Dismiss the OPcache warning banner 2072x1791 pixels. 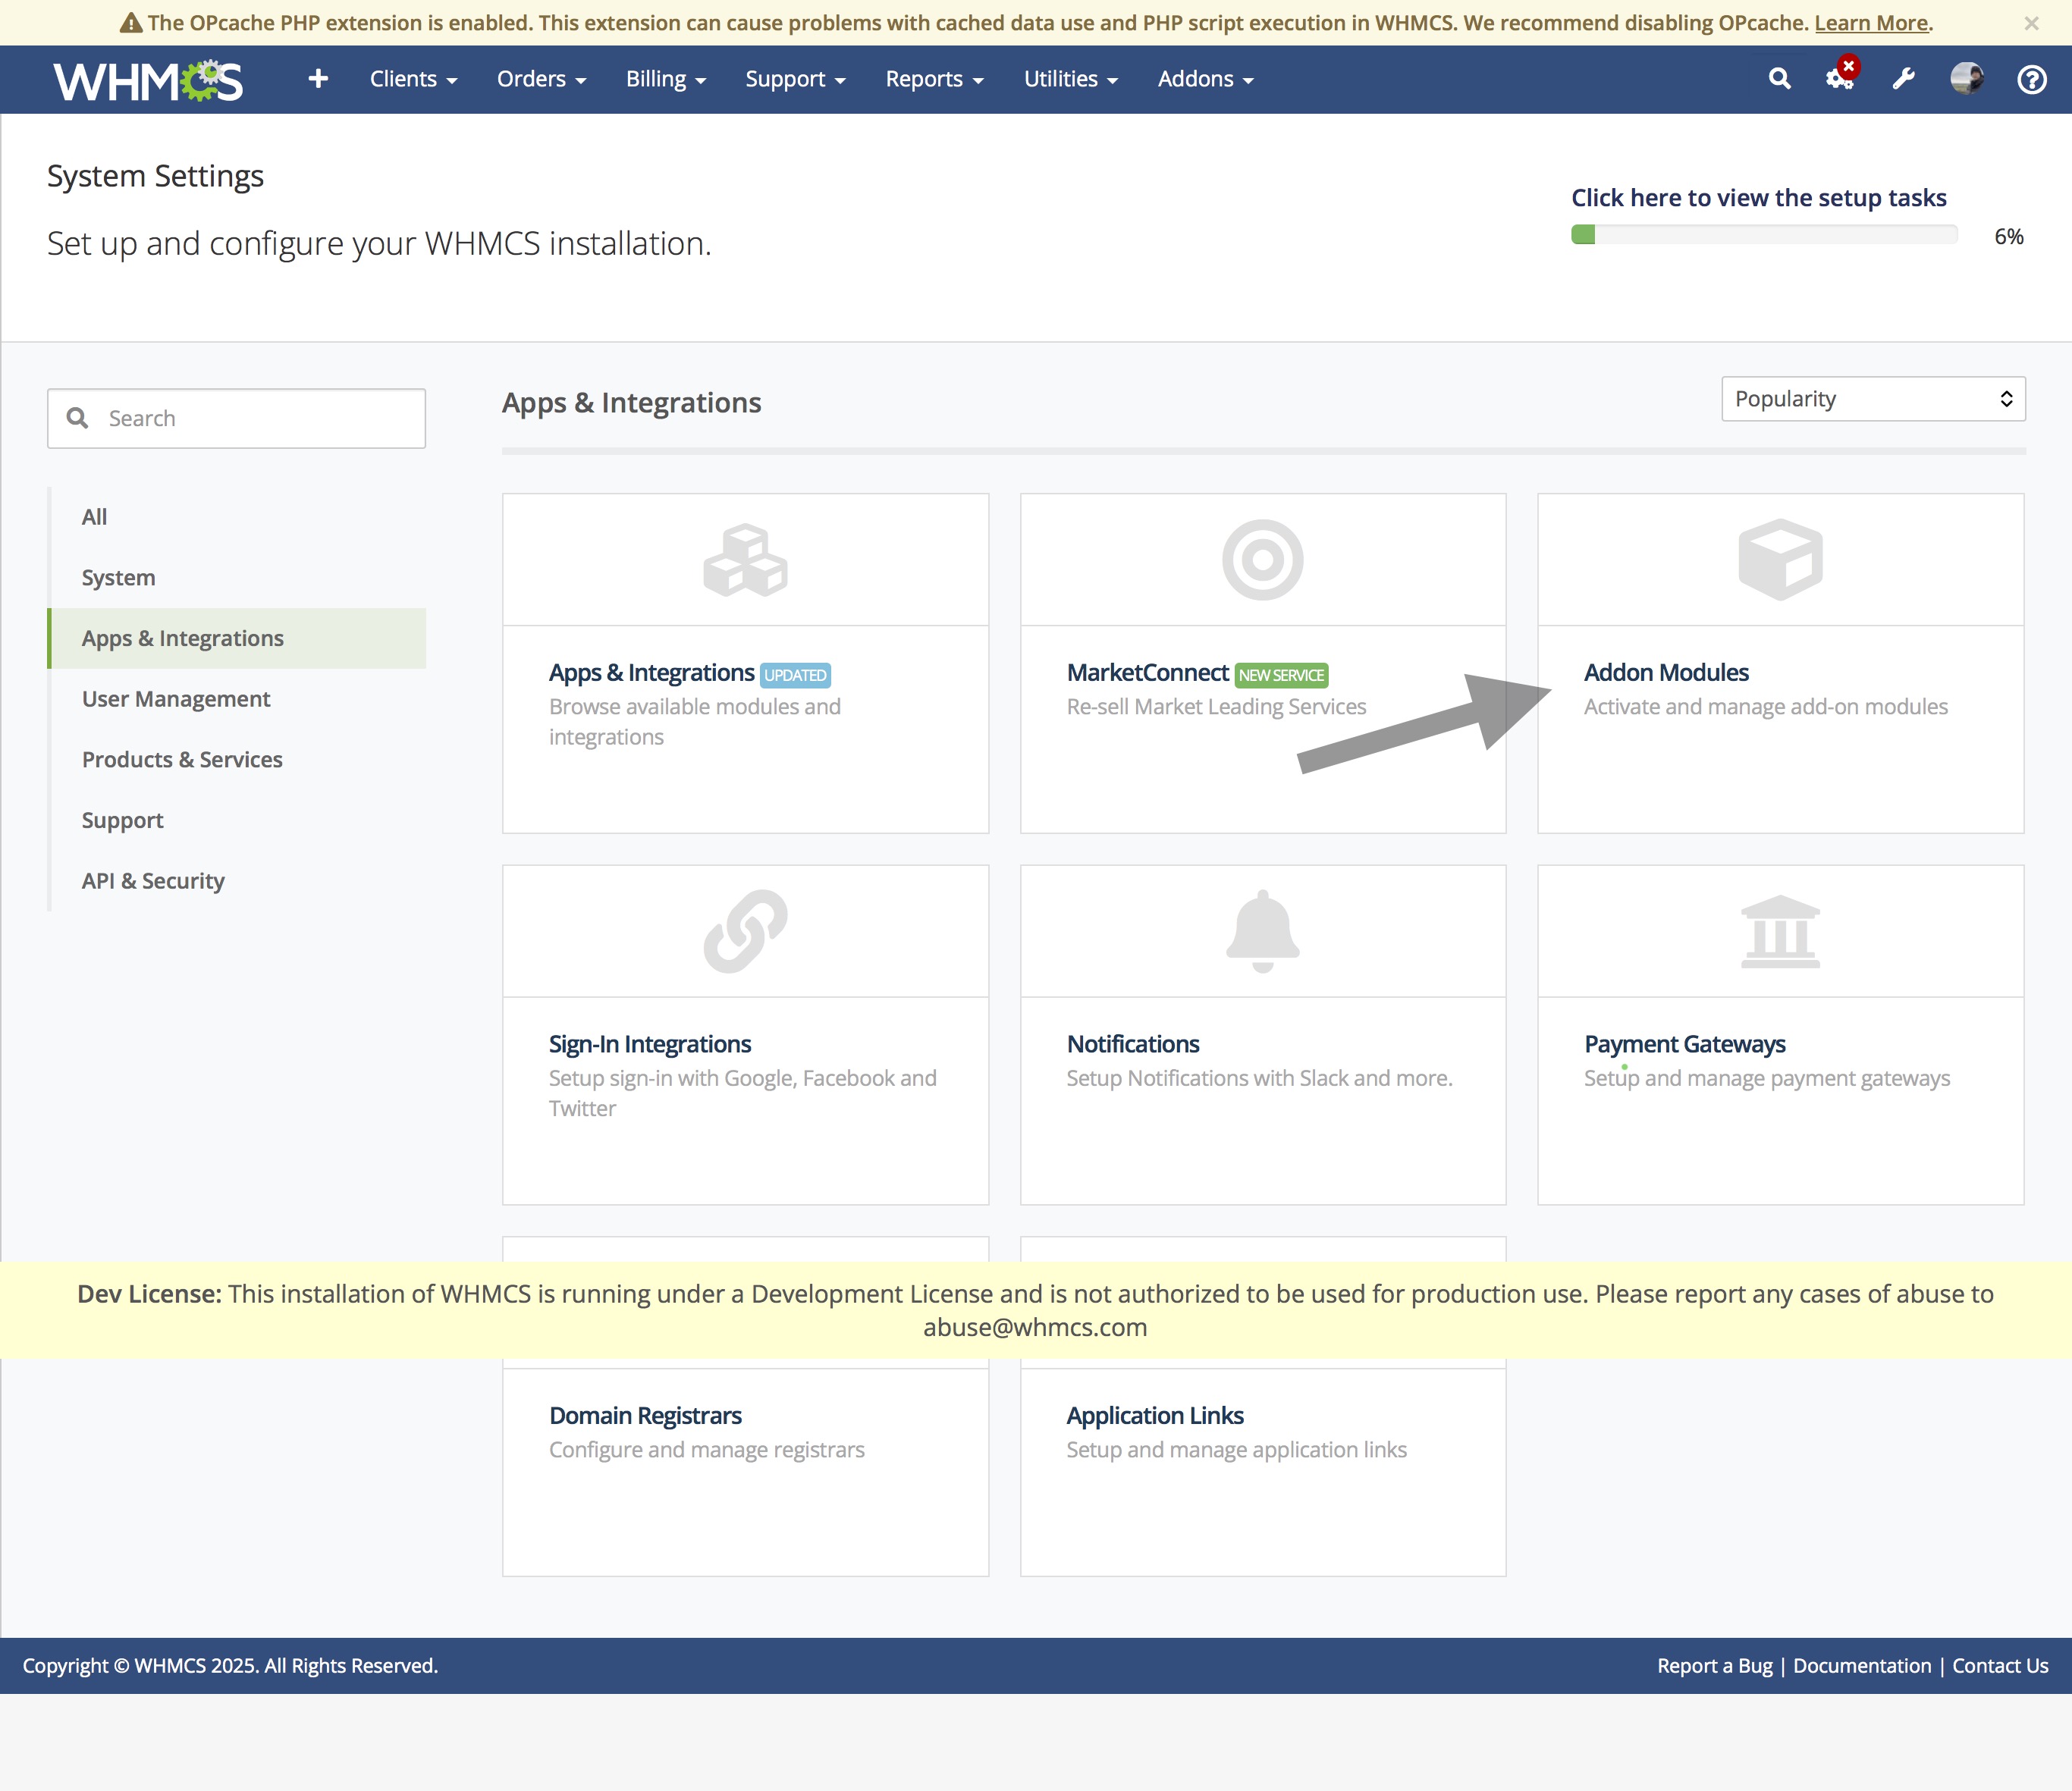[2031, 23]
